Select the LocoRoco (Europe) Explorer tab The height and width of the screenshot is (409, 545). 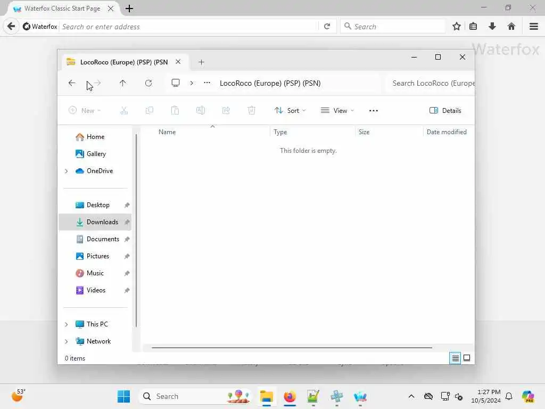[124, 62]
